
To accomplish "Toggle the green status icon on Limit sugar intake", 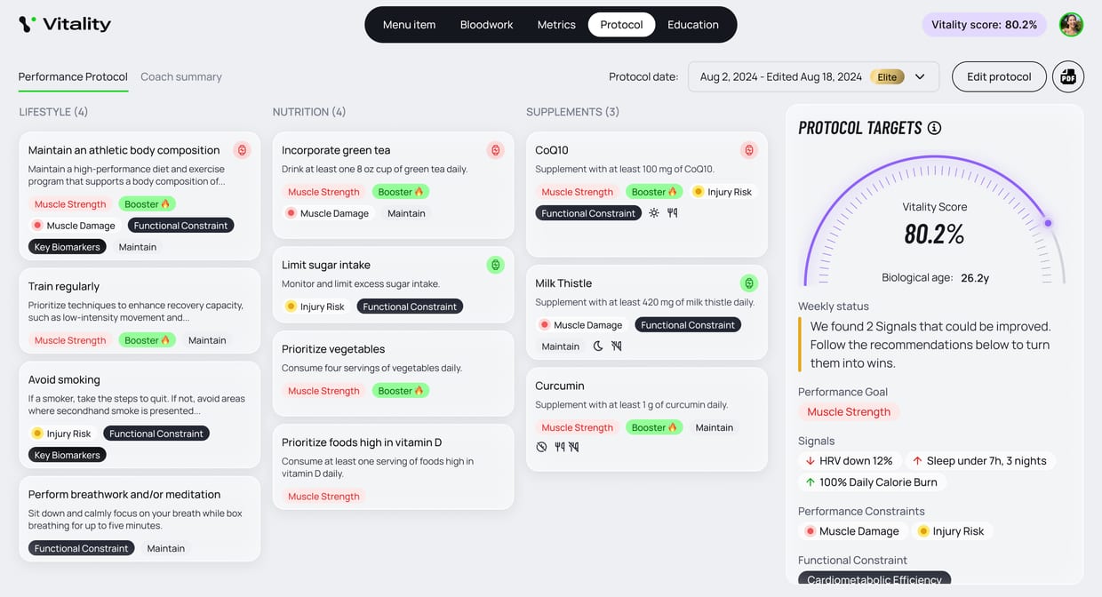I will [x=496, y=265].
